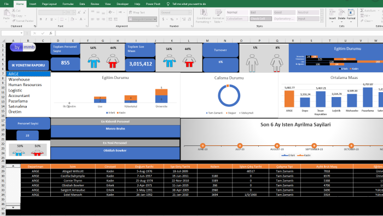The image size is (383, 216).
Task: Click the formula bar Cancel X icon
Action: 34,33
